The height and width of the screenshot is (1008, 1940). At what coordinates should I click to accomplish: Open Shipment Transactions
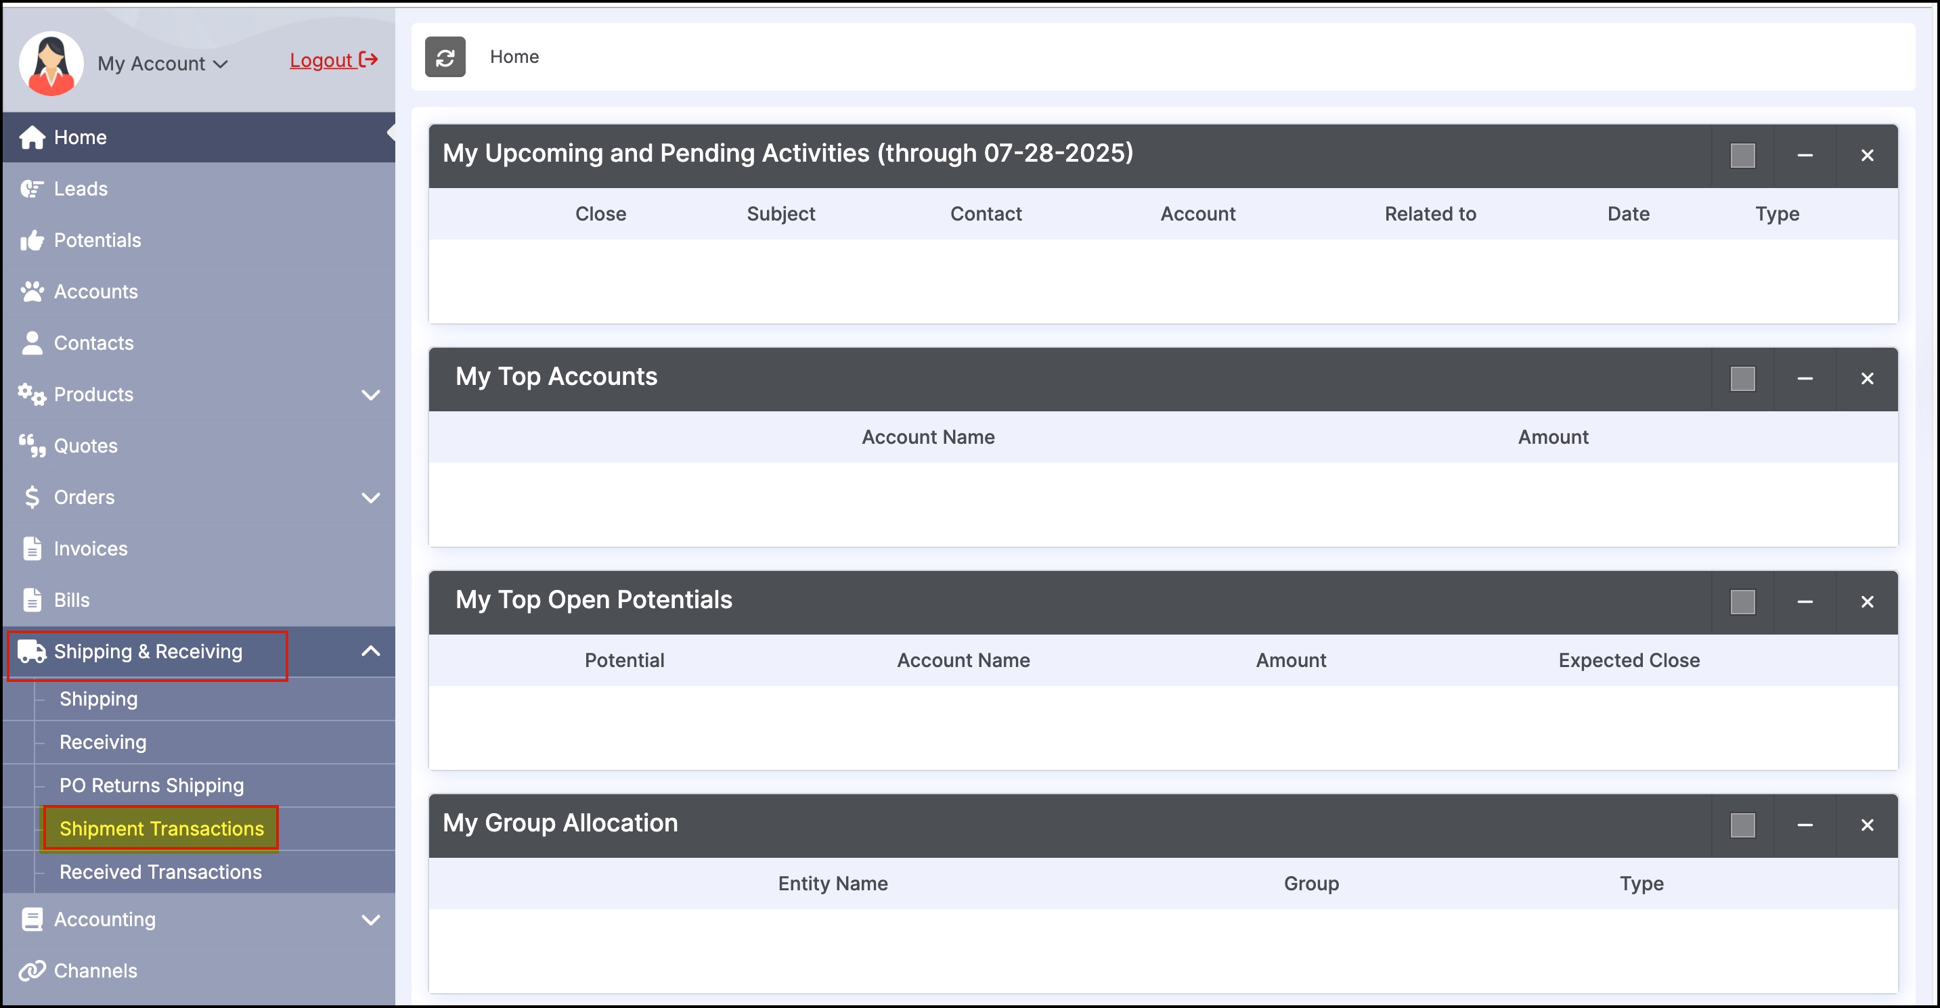[161, 829]
